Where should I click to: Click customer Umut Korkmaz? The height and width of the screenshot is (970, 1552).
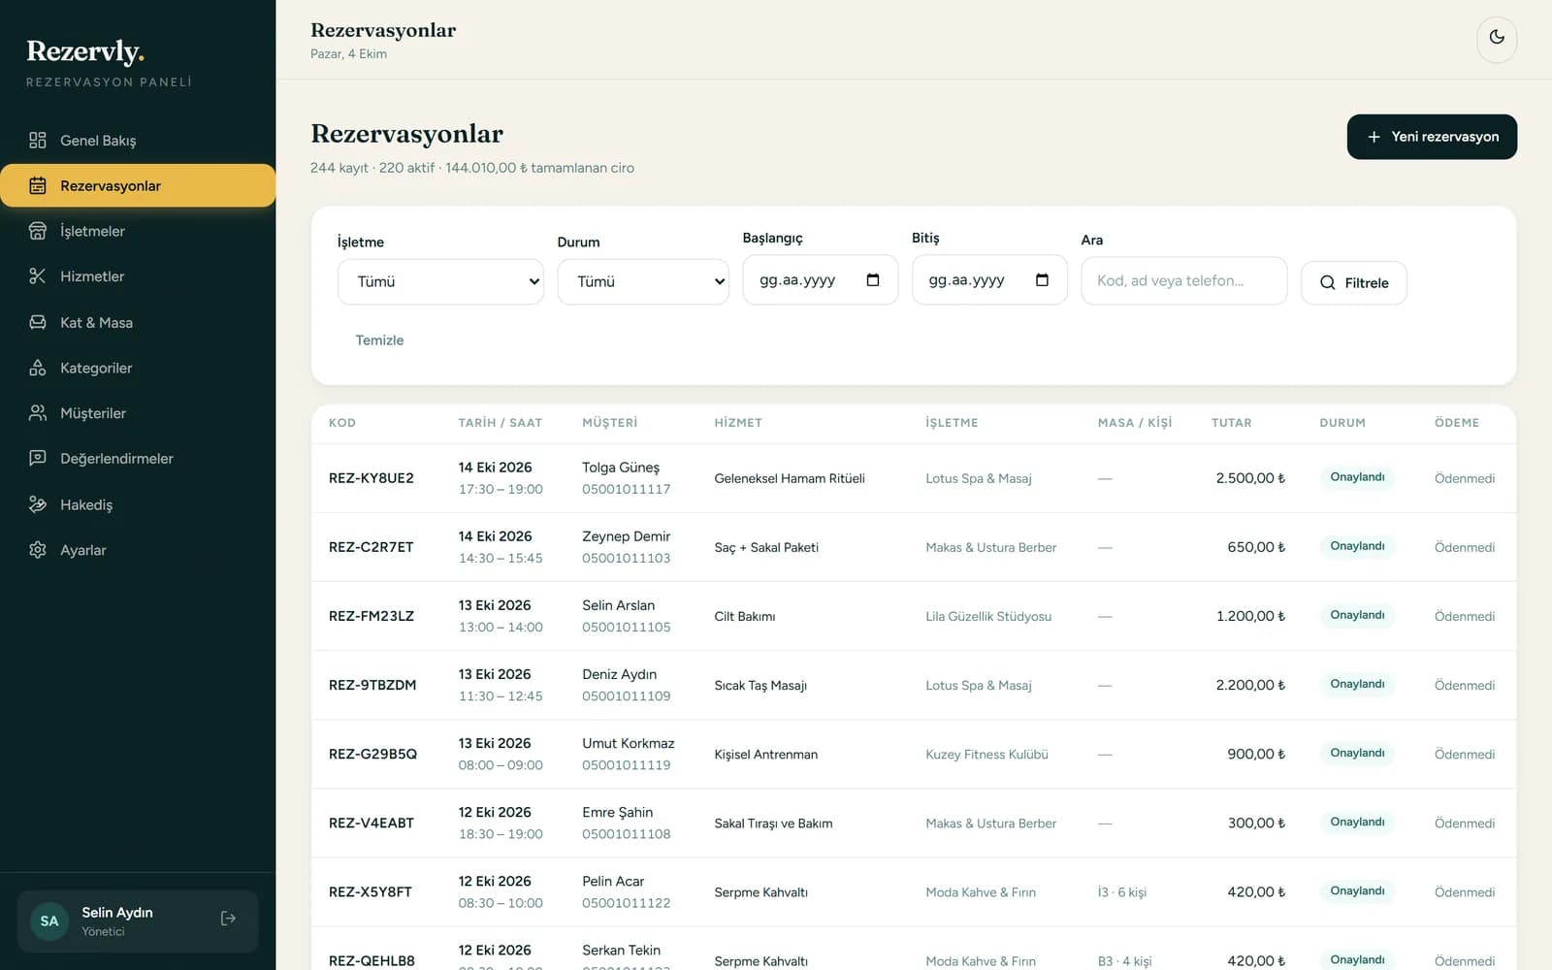click(x=629, y=743)
